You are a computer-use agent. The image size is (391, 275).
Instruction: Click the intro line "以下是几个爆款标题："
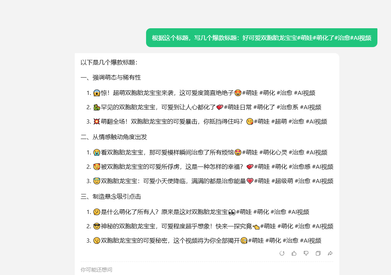coord(109,63)
